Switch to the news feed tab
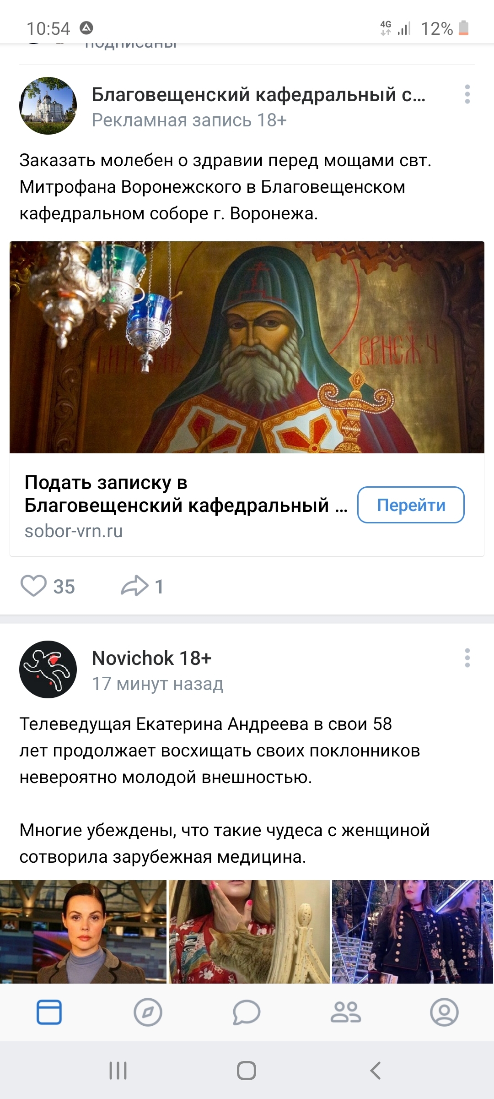This screenshot has height=1099, width=494. 49,1012
